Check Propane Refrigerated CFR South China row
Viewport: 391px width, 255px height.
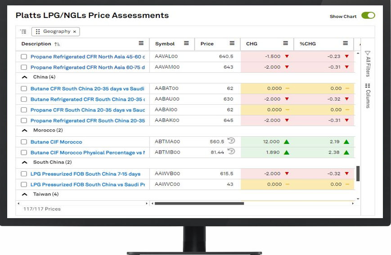pos(24,121)
